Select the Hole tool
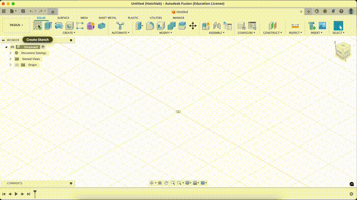The width and height of the screenshot is (357, 200). (x=69, y=26)
